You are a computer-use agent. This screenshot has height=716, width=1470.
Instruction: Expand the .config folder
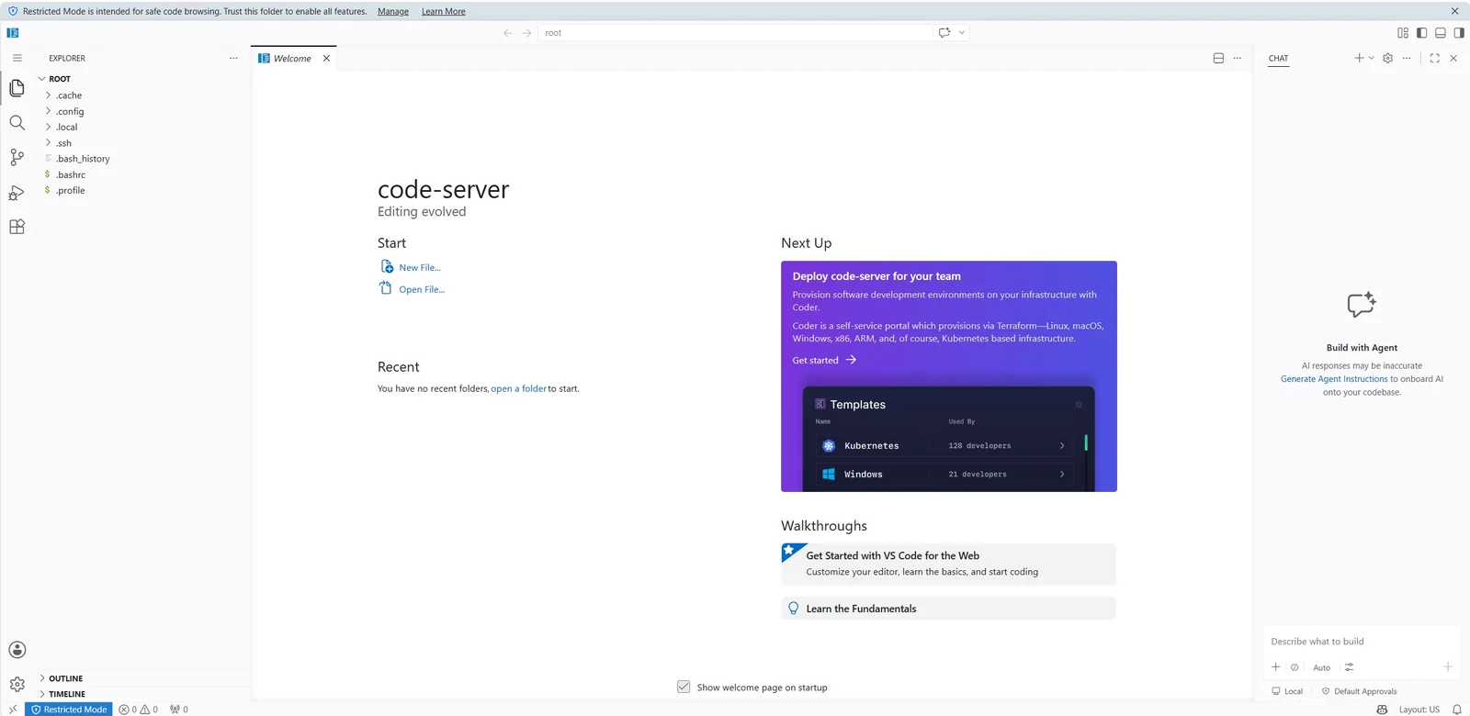(x=142, y=111)
